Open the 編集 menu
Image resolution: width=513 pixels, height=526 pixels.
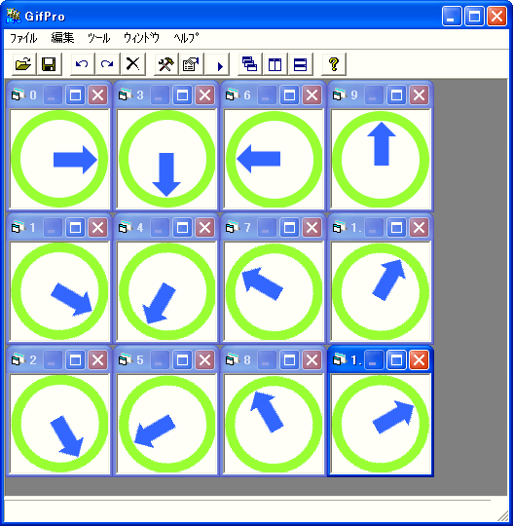point(62,38)
